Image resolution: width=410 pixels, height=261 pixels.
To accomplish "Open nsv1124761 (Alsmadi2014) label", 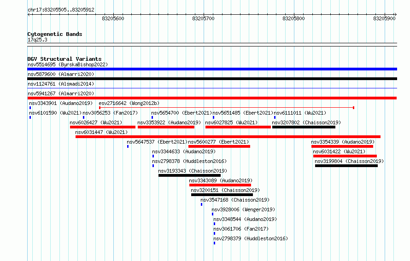I will point(61,84).
